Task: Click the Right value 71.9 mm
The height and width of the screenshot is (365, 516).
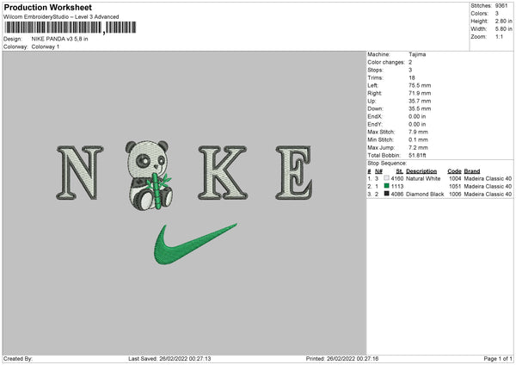Action: (x=420, y=93)
